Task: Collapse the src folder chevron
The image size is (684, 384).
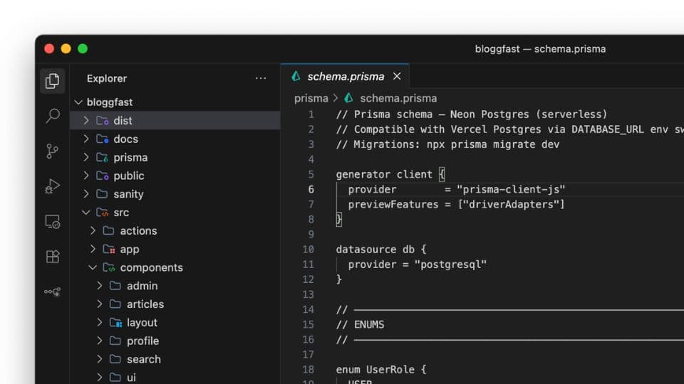Action: click(x=86, y=213)
